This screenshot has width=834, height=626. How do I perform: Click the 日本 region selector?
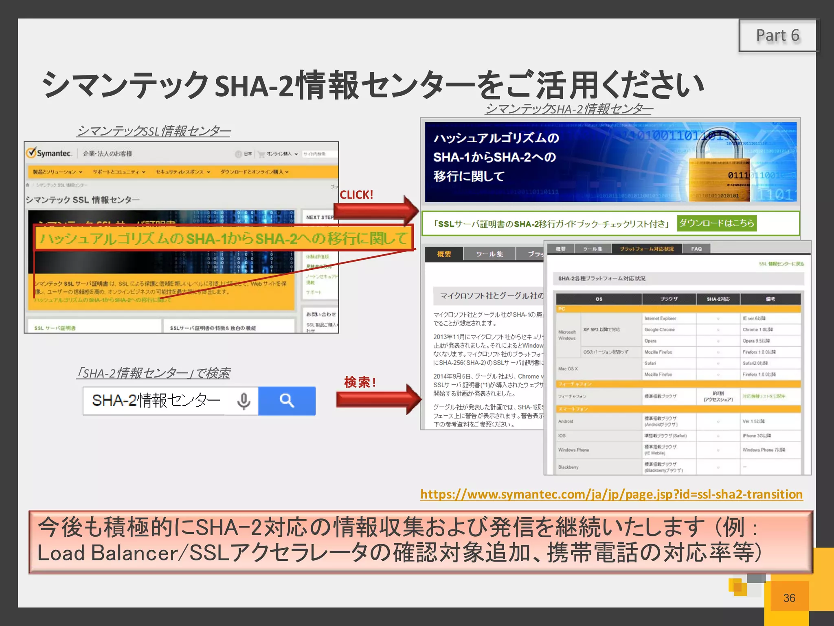(x=248, y=154)
